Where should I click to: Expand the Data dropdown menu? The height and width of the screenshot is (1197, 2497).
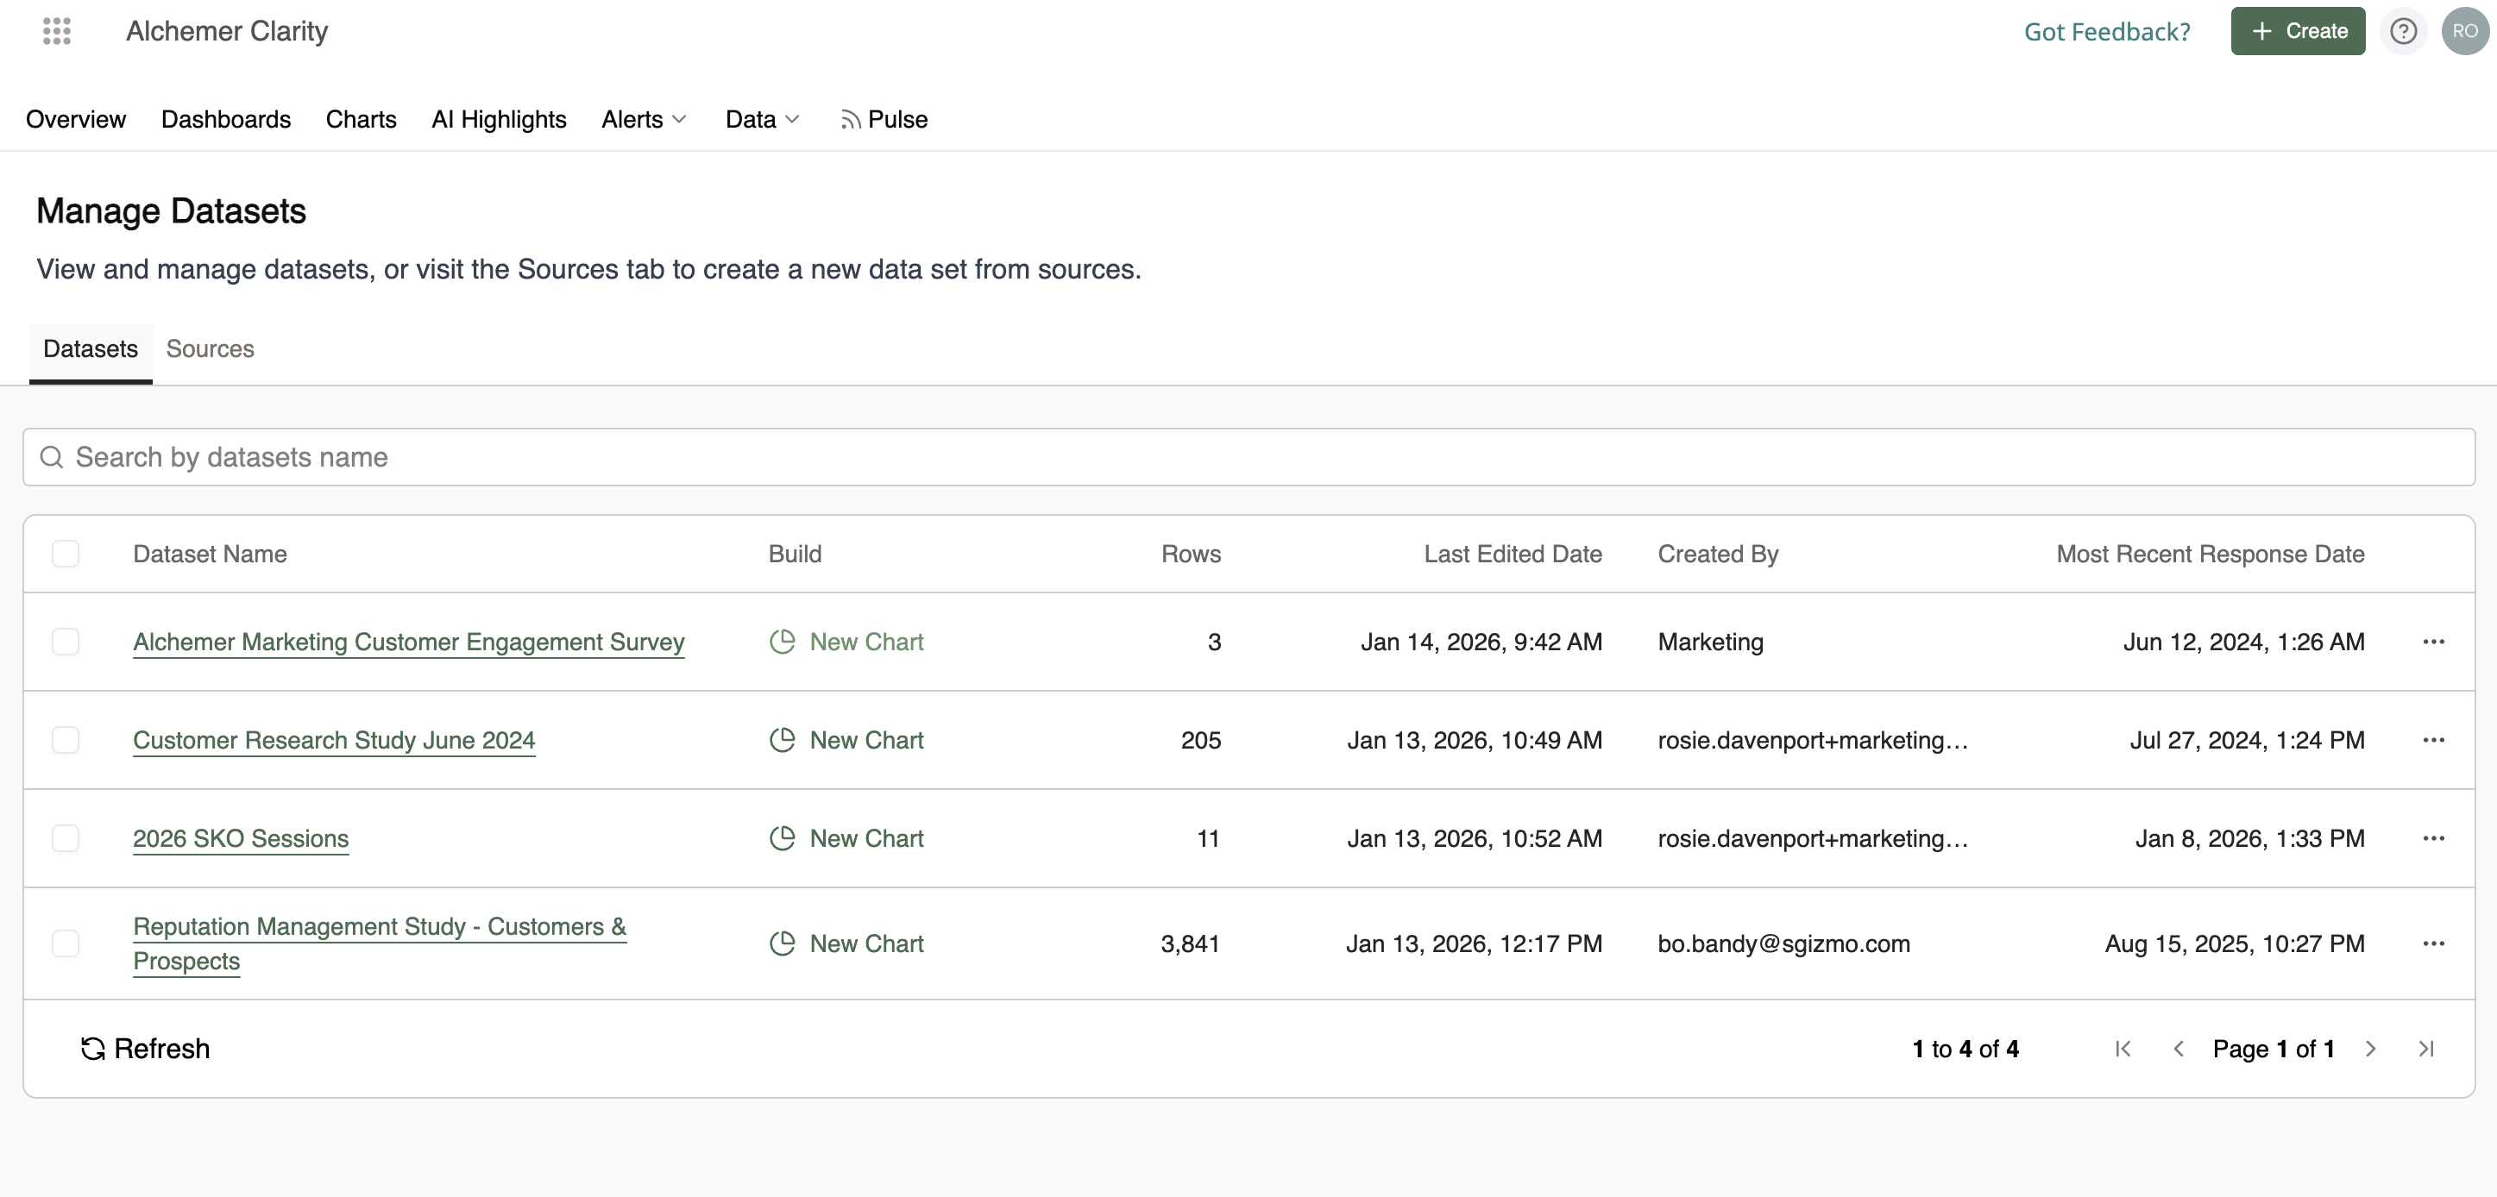click(x=762, y=119)
